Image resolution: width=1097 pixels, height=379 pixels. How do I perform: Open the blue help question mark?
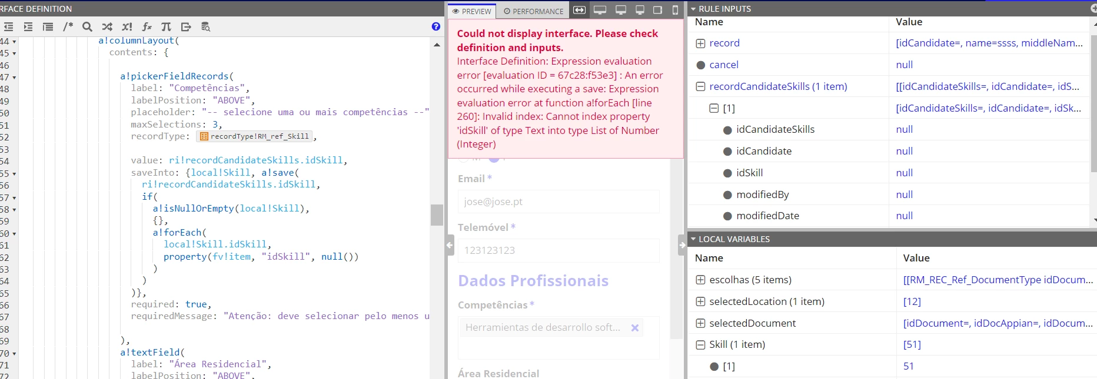[x=436, y=26]
